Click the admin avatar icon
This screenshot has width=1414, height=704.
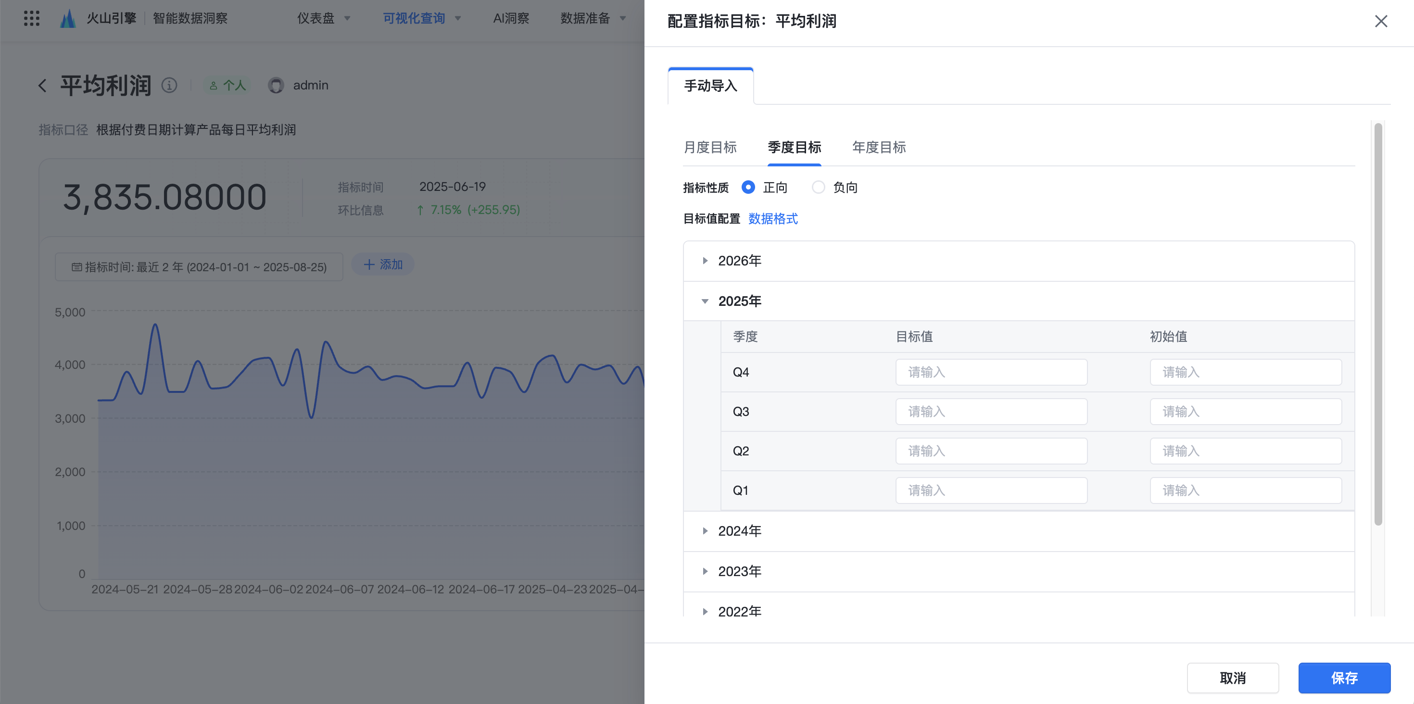tap(276, 85)
